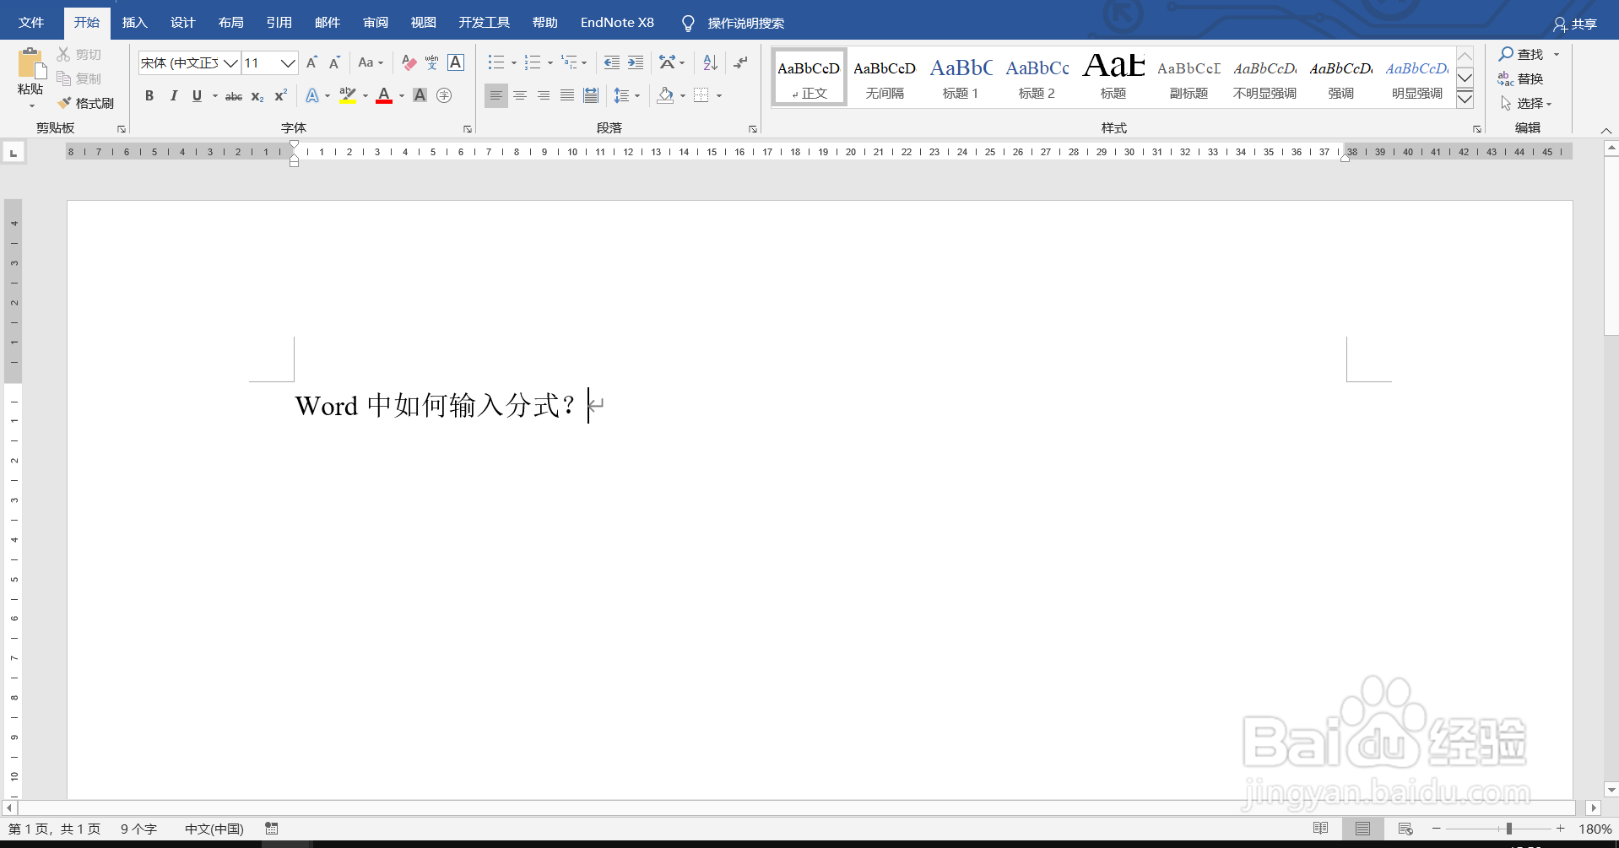Toggle subscript formatting
This screenshot has height=848, width=1619.
pos(257,95)
